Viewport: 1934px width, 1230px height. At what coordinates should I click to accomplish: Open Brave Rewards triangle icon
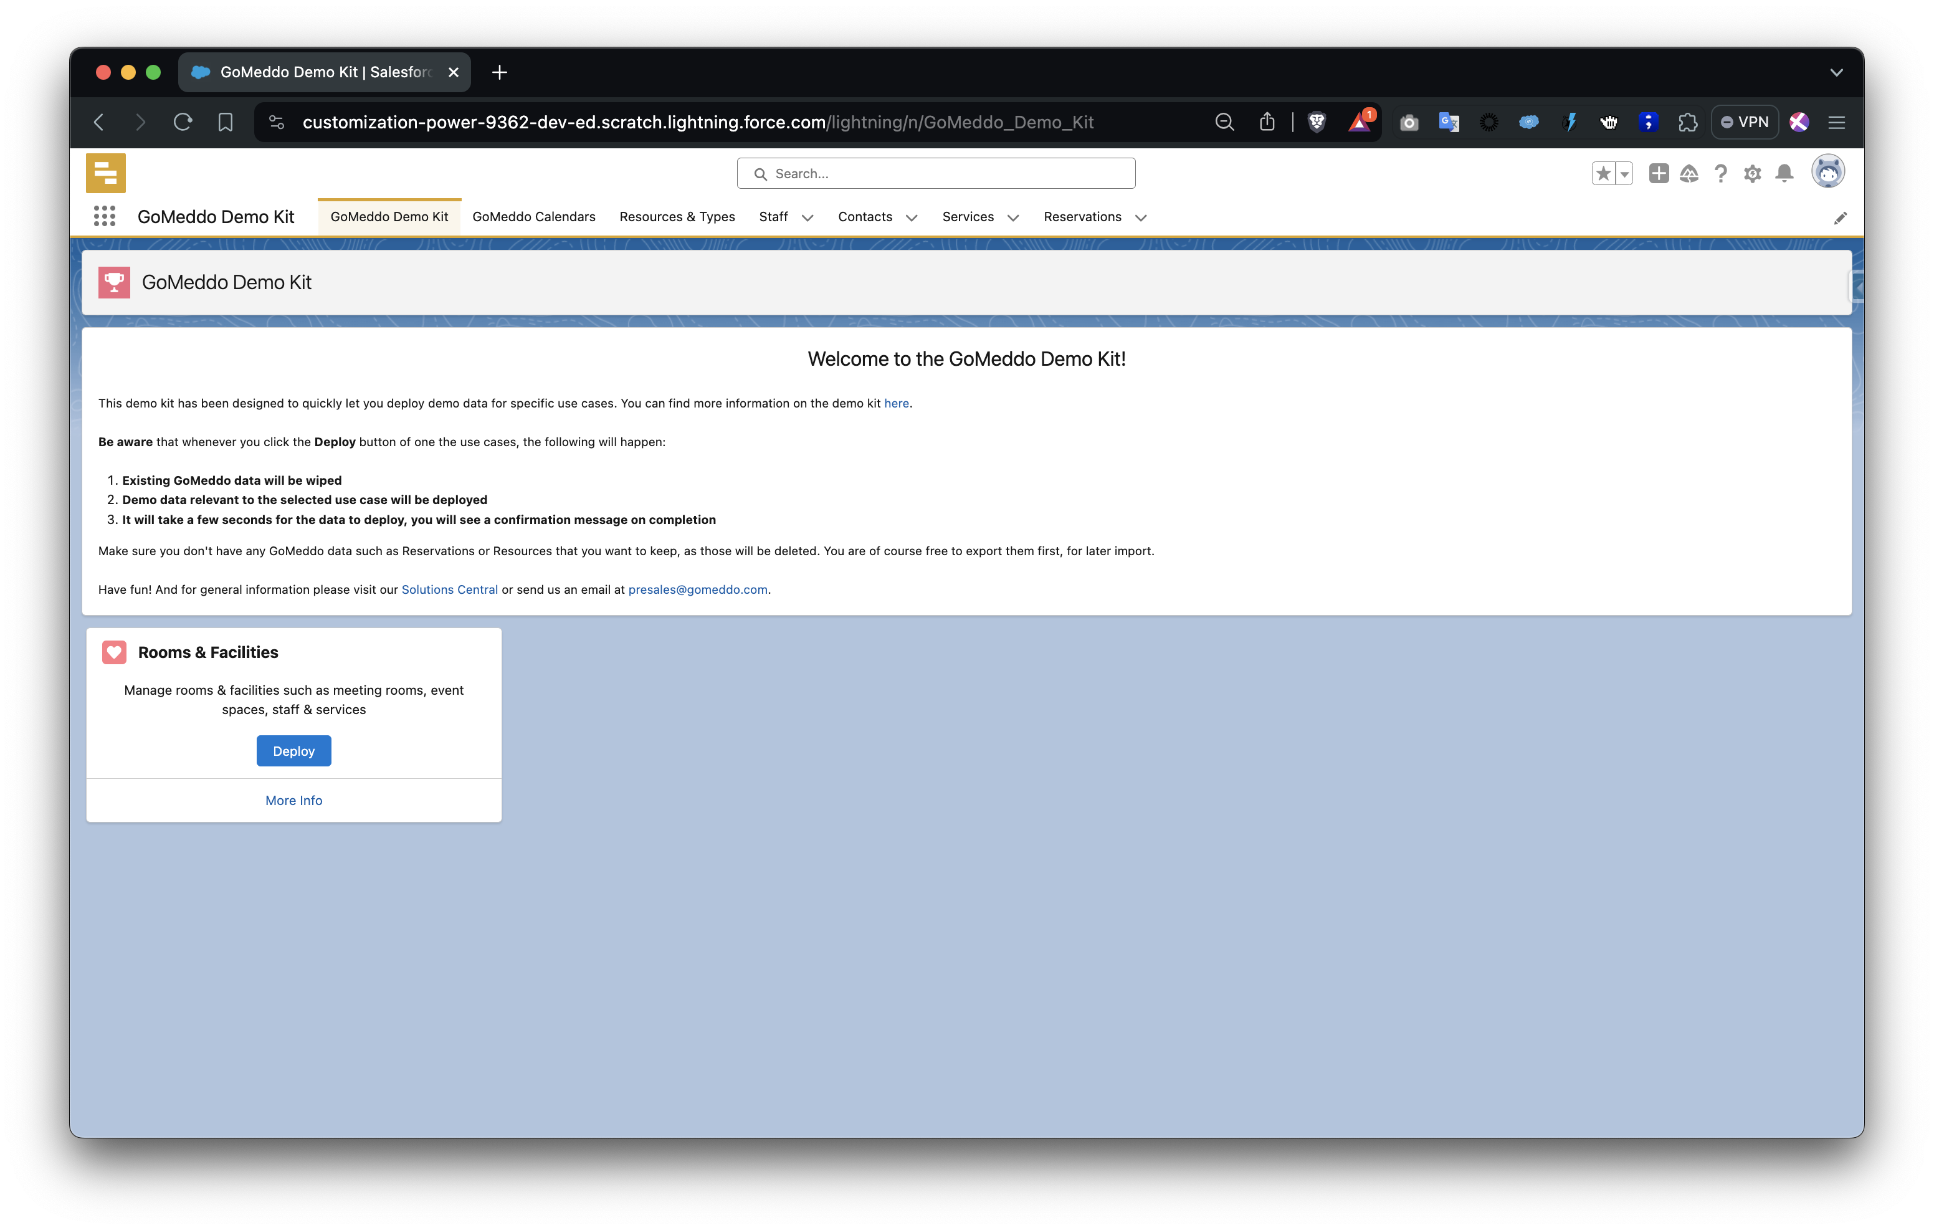(1361, 122)
